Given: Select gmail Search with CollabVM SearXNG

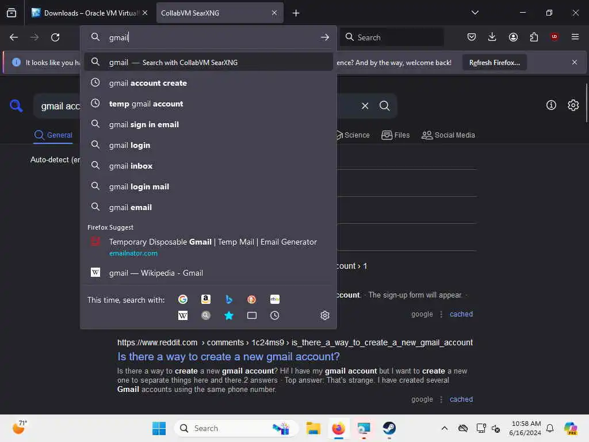Looking at the screenshot, I should click(208, 62).
